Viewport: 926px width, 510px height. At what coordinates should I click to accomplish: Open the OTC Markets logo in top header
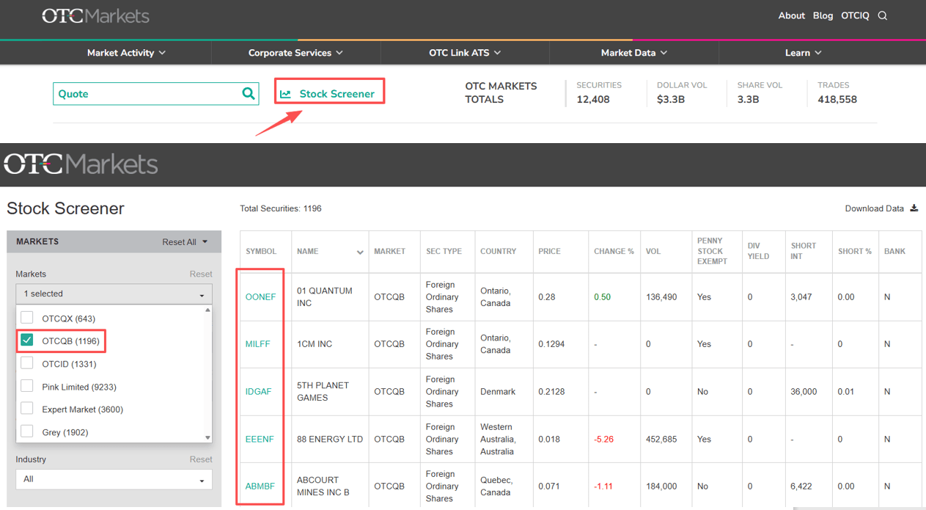95,15
